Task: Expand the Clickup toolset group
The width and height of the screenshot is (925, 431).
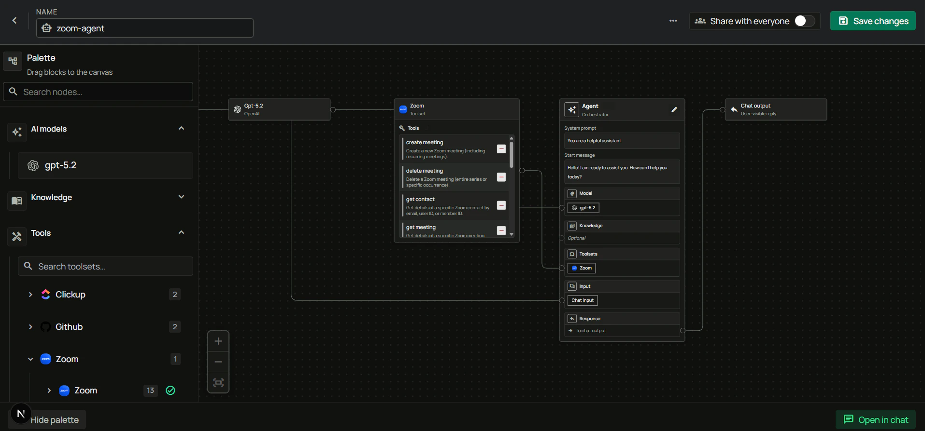Action: (x=30, y=295)
